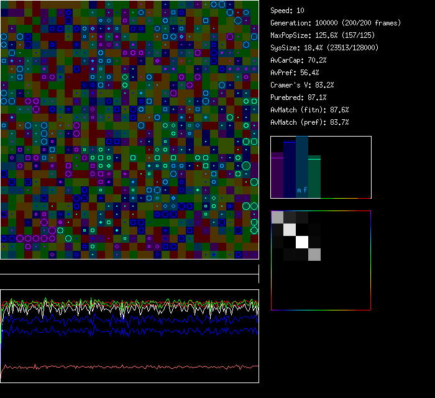Select the green histogram bar

(314, 177)
